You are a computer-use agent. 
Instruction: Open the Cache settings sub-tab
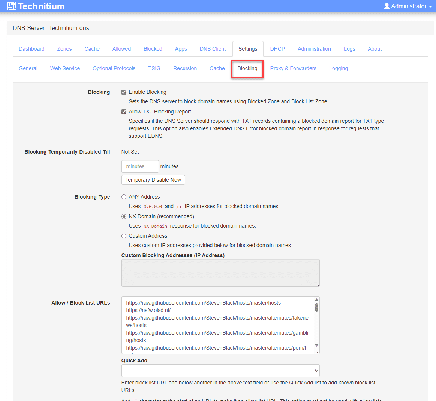[217, 68]
